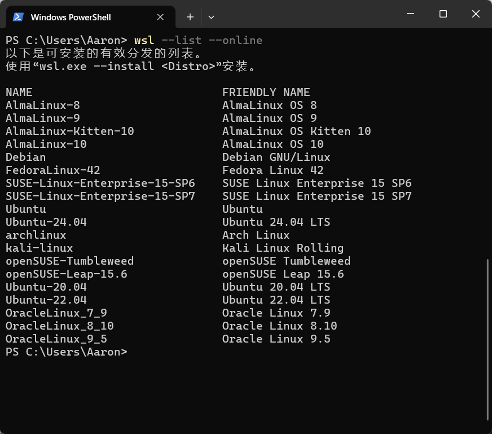Open a new tab with plus button

point(190,17)
